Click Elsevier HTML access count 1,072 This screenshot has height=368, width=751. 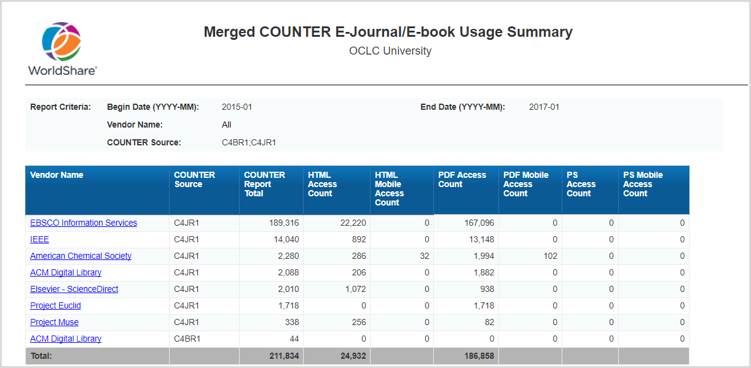(x=356, y=289)
